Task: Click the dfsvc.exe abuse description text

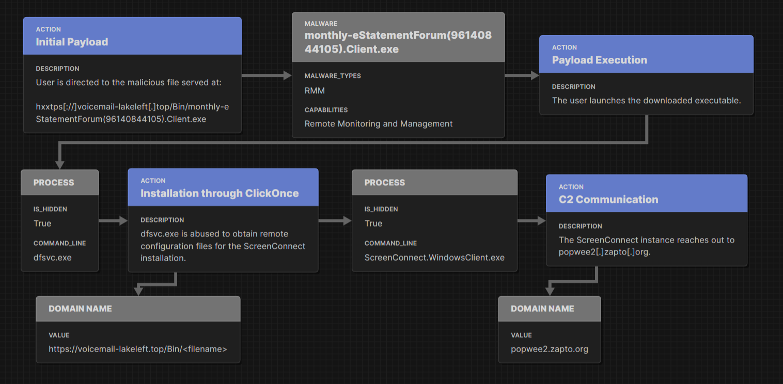Action: [223, 246]
